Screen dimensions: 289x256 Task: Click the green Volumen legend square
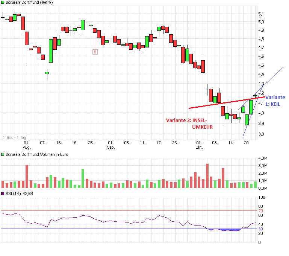3,154
